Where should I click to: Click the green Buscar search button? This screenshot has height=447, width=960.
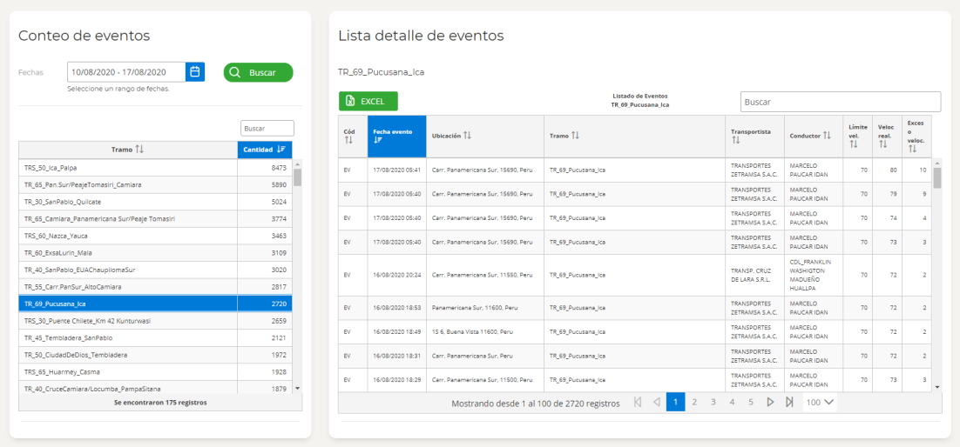[259, 72]
